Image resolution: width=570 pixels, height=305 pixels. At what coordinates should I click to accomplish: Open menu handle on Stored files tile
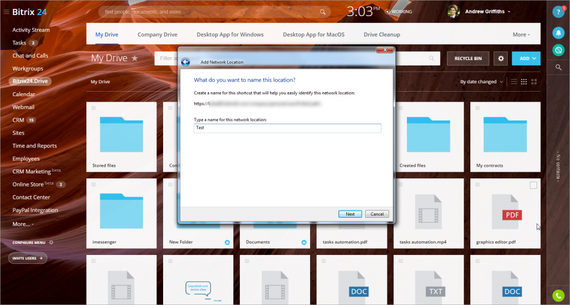tap(94, 108)
